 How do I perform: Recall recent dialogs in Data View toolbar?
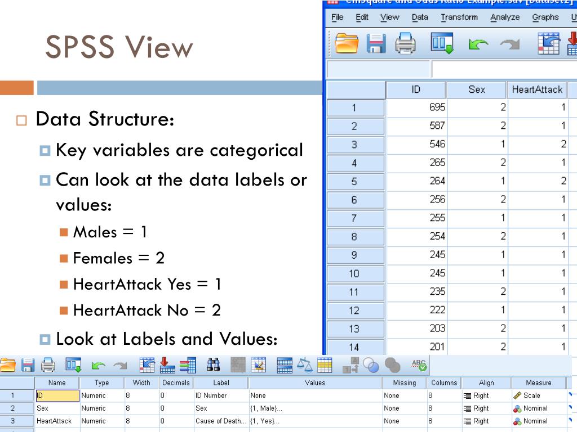point(442,43)
